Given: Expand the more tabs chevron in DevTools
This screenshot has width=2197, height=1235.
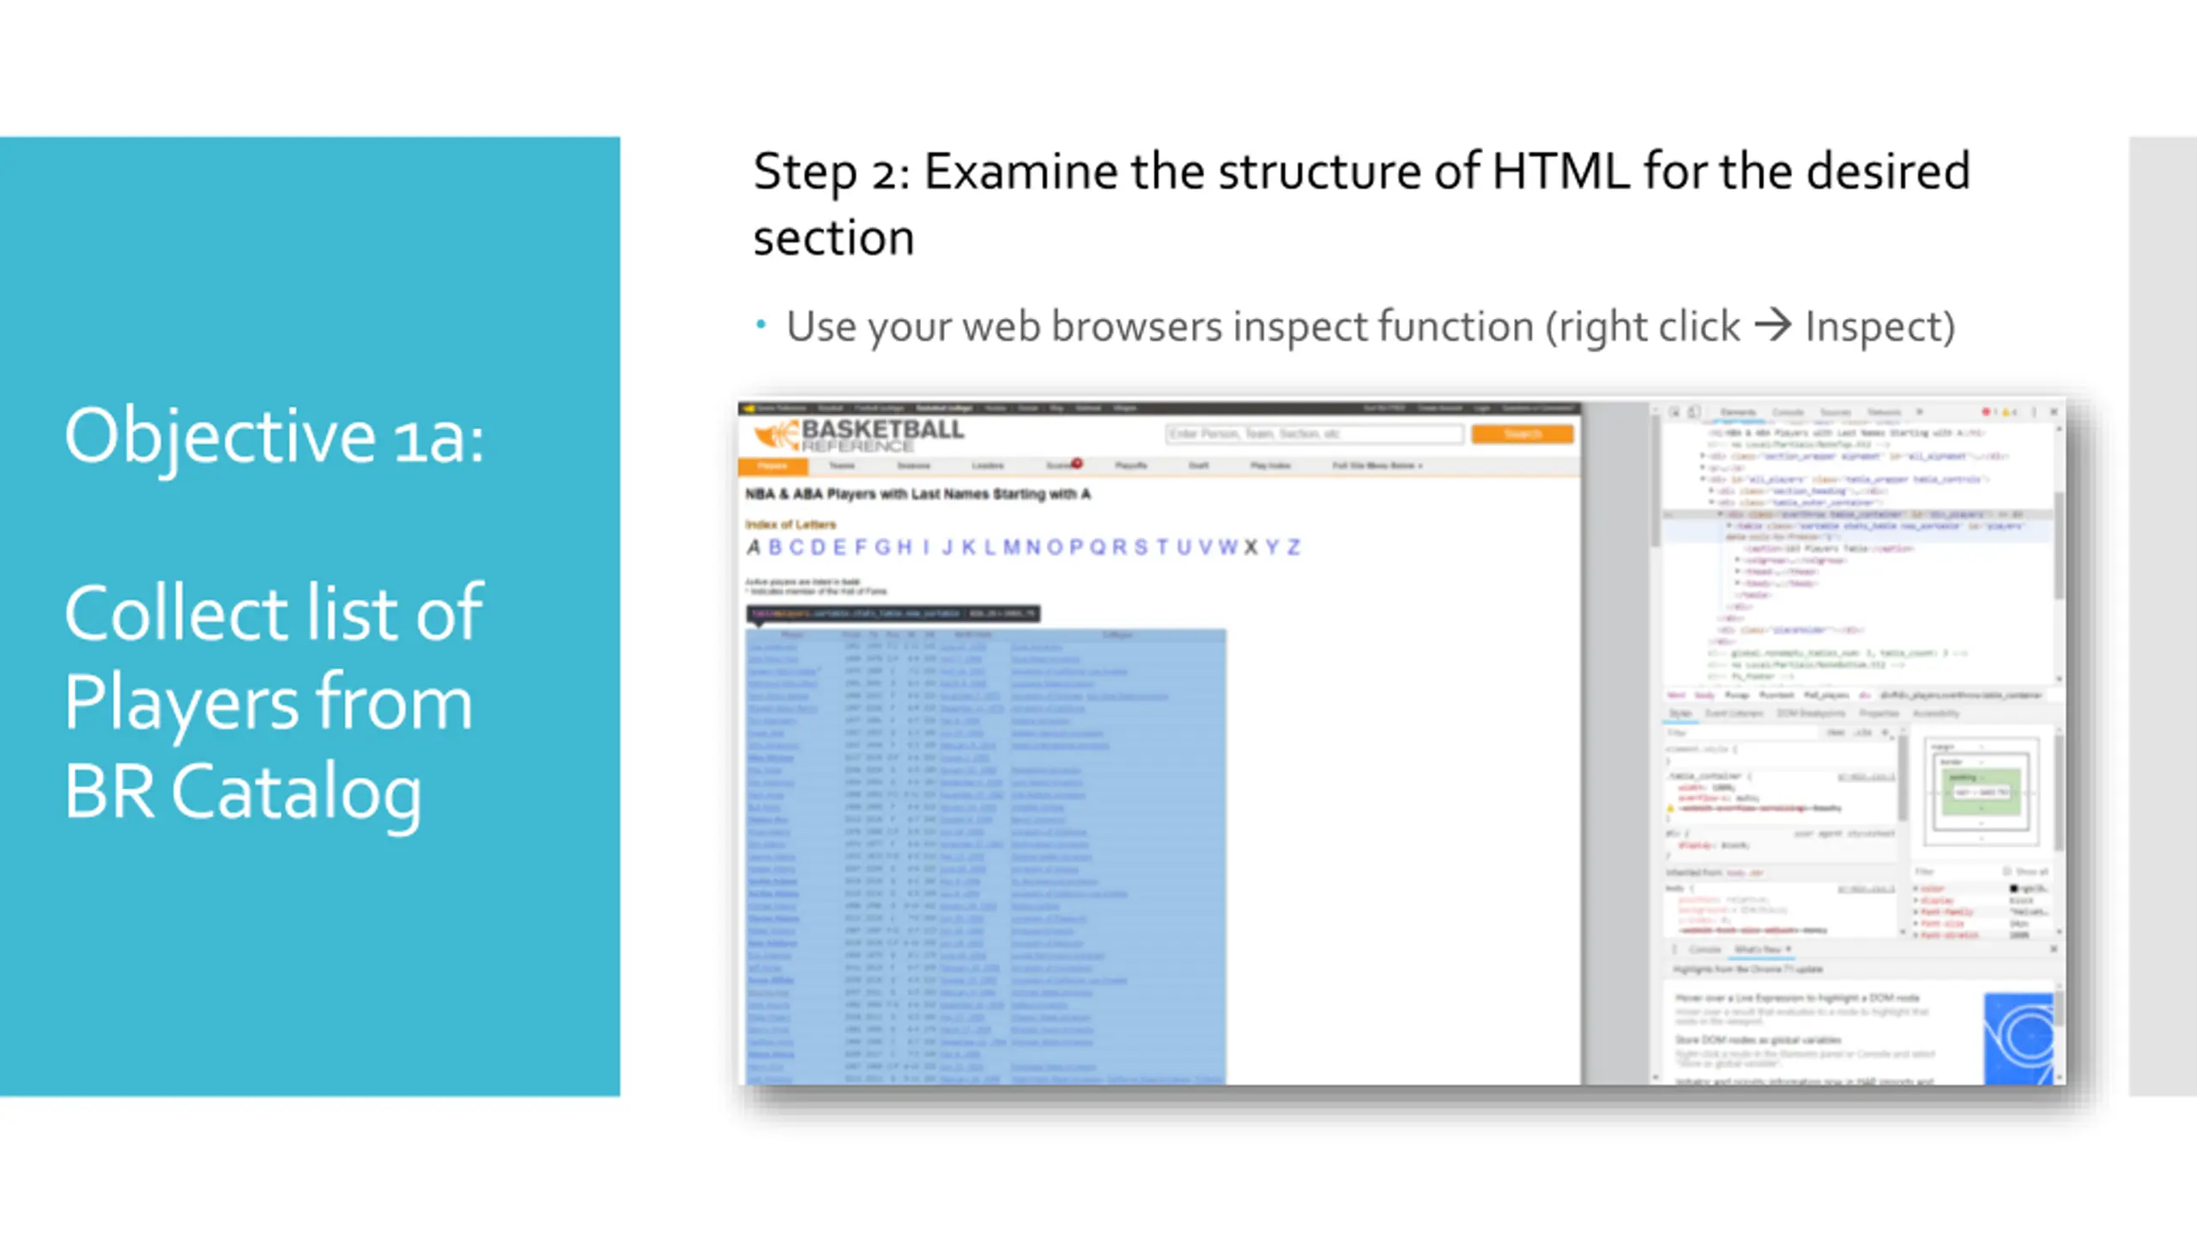Looking at the screenshot, I should tap(1920, 413).
